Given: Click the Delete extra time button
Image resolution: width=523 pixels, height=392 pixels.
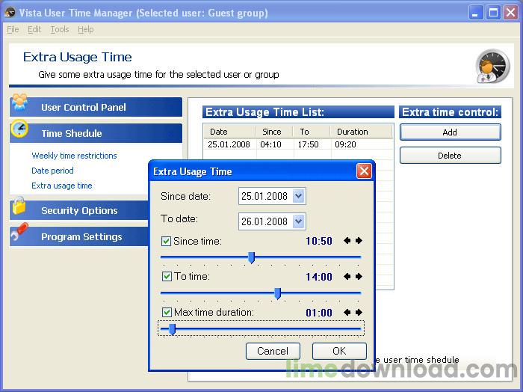Looking at the screenshot, I should tap(450, 156).
